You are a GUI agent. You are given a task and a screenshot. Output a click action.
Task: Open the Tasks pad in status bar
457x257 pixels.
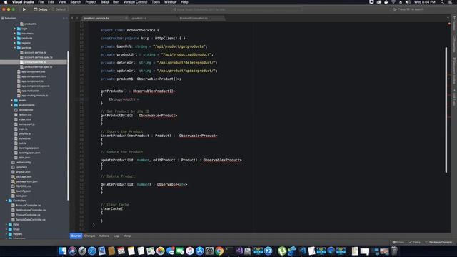tap(415, 242)
